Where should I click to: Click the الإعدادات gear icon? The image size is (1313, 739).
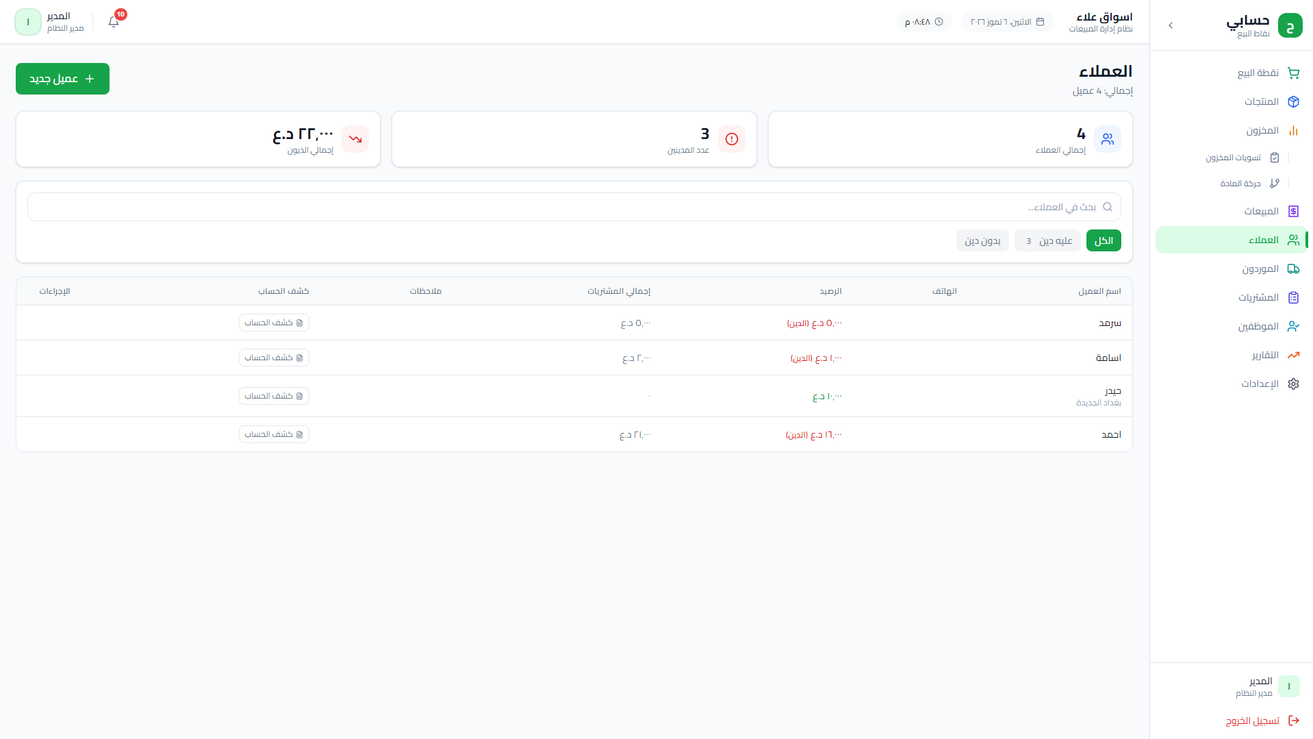click(1292, 384)
